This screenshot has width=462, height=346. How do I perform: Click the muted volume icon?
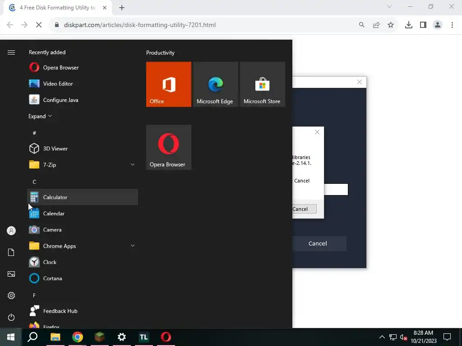point(403,337)
